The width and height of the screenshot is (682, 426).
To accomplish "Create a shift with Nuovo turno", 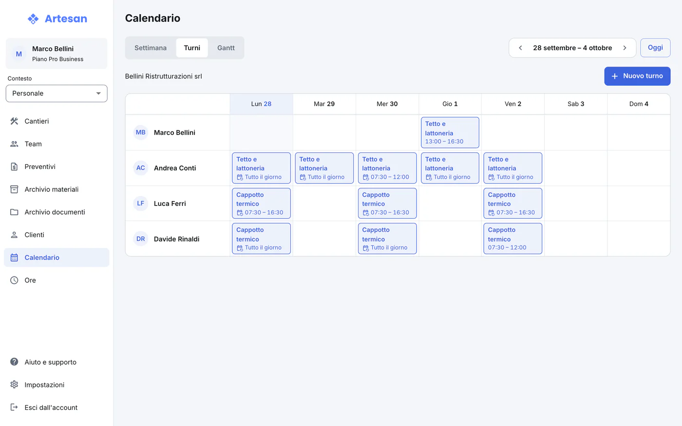I will tap(637, 76).
